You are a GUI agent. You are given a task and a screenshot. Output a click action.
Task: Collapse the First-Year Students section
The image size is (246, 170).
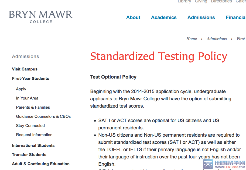click(30, 79)
